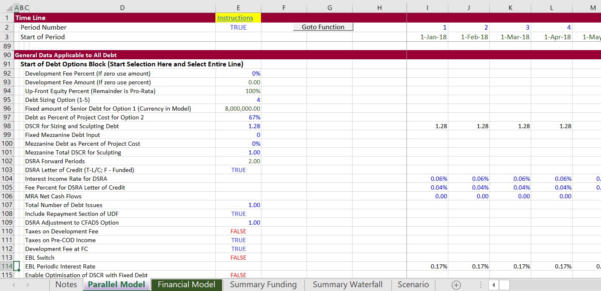
Task: Open the Financial Model sheet tab
Action: pos(186,285)
